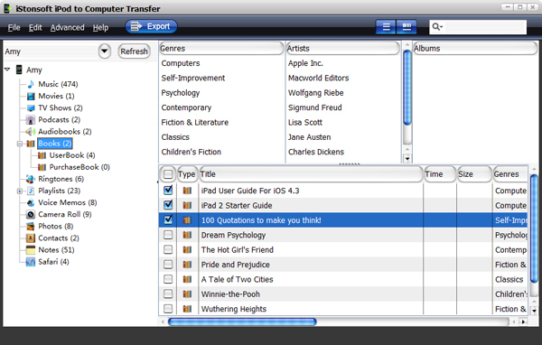Click the Notes notepad icon
Viewport: 542px width, 345px height.
coord(31,250)
